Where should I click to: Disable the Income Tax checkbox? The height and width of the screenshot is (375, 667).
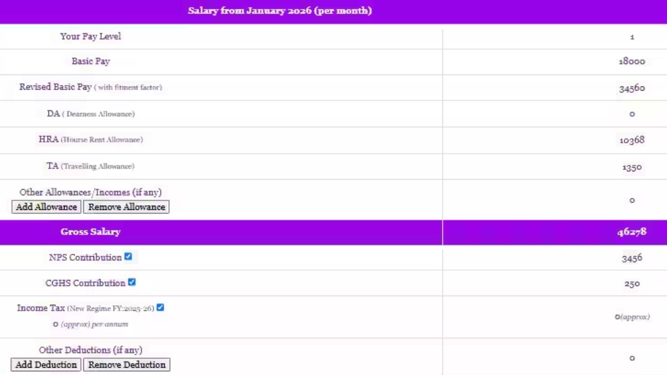160,307
